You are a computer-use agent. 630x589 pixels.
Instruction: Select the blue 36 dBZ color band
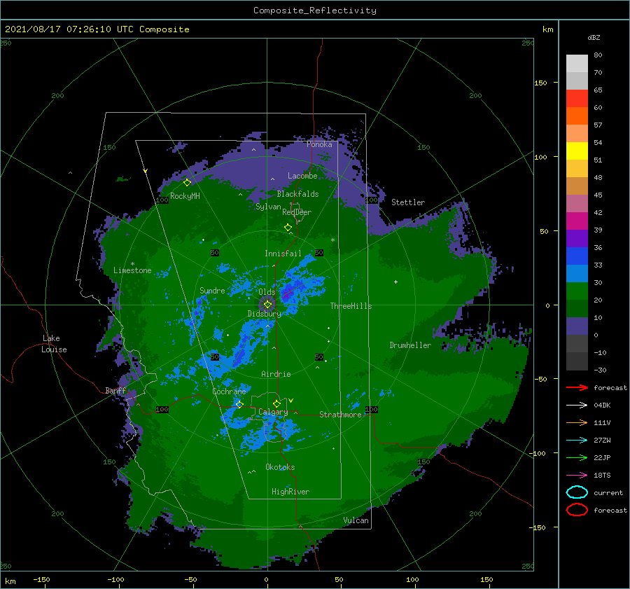pos(577,256)
